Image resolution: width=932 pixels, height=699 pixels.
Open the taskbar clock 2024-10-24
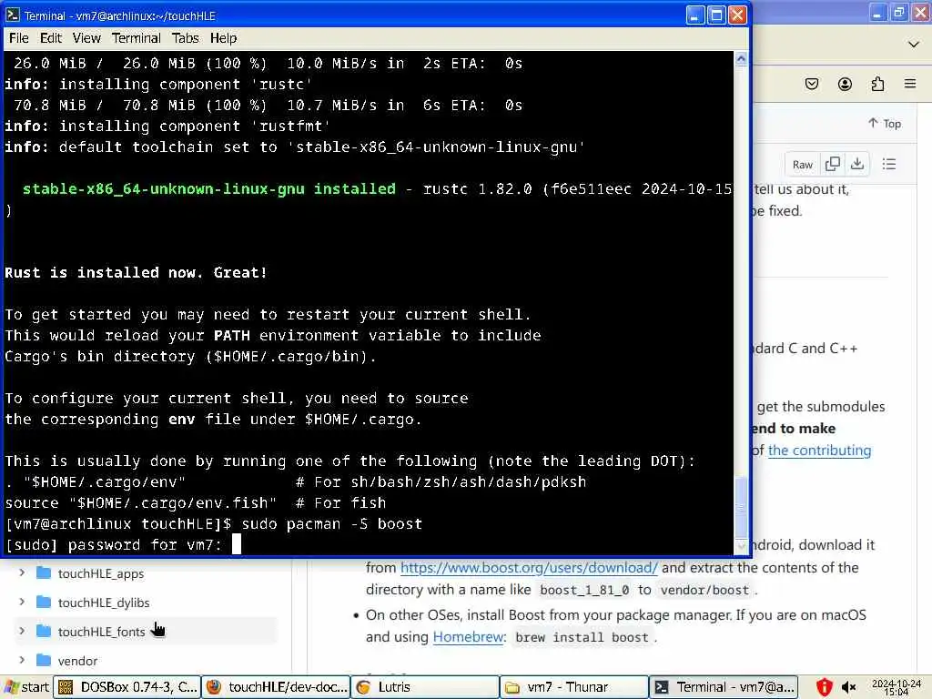pos(896,688)
